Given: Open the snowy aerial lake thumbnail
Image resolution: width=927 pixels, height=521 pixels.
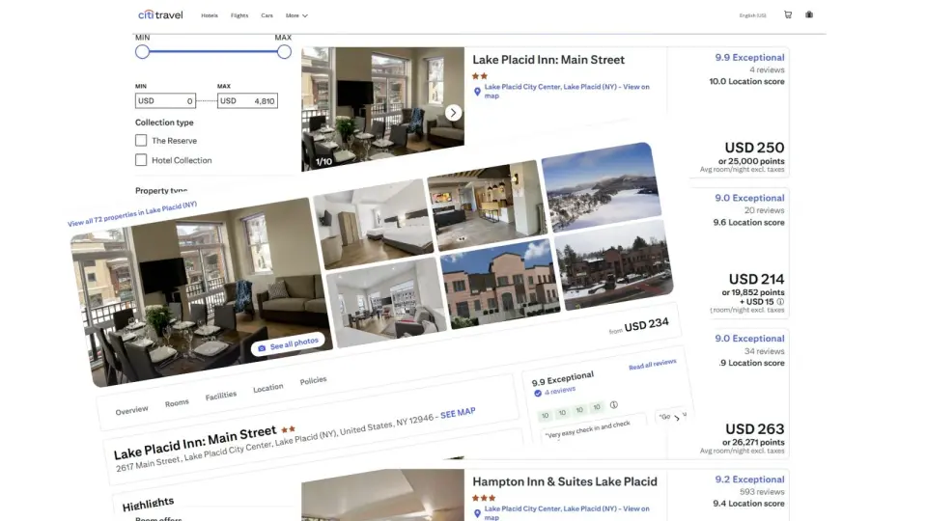Looking at the screenshot, I should (x=600, y=186).
